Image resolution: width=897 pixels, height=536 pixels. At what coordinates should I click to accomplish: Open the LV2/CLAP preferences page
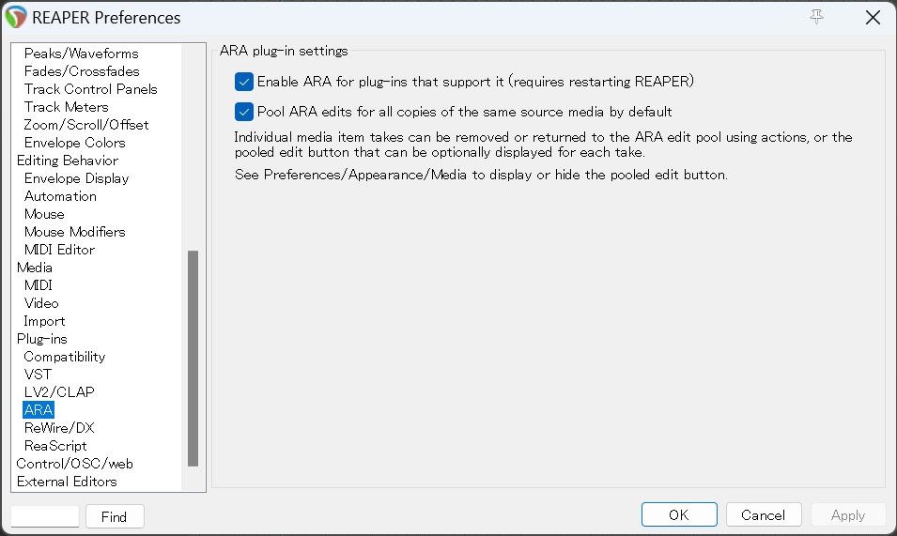point(58,392)
